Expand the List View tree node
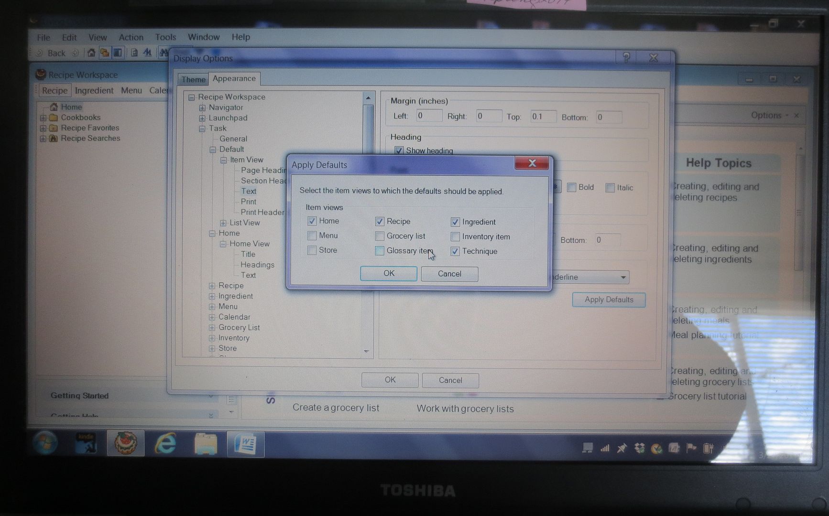This screenshot has height=516, width=829. coord(223,223)
